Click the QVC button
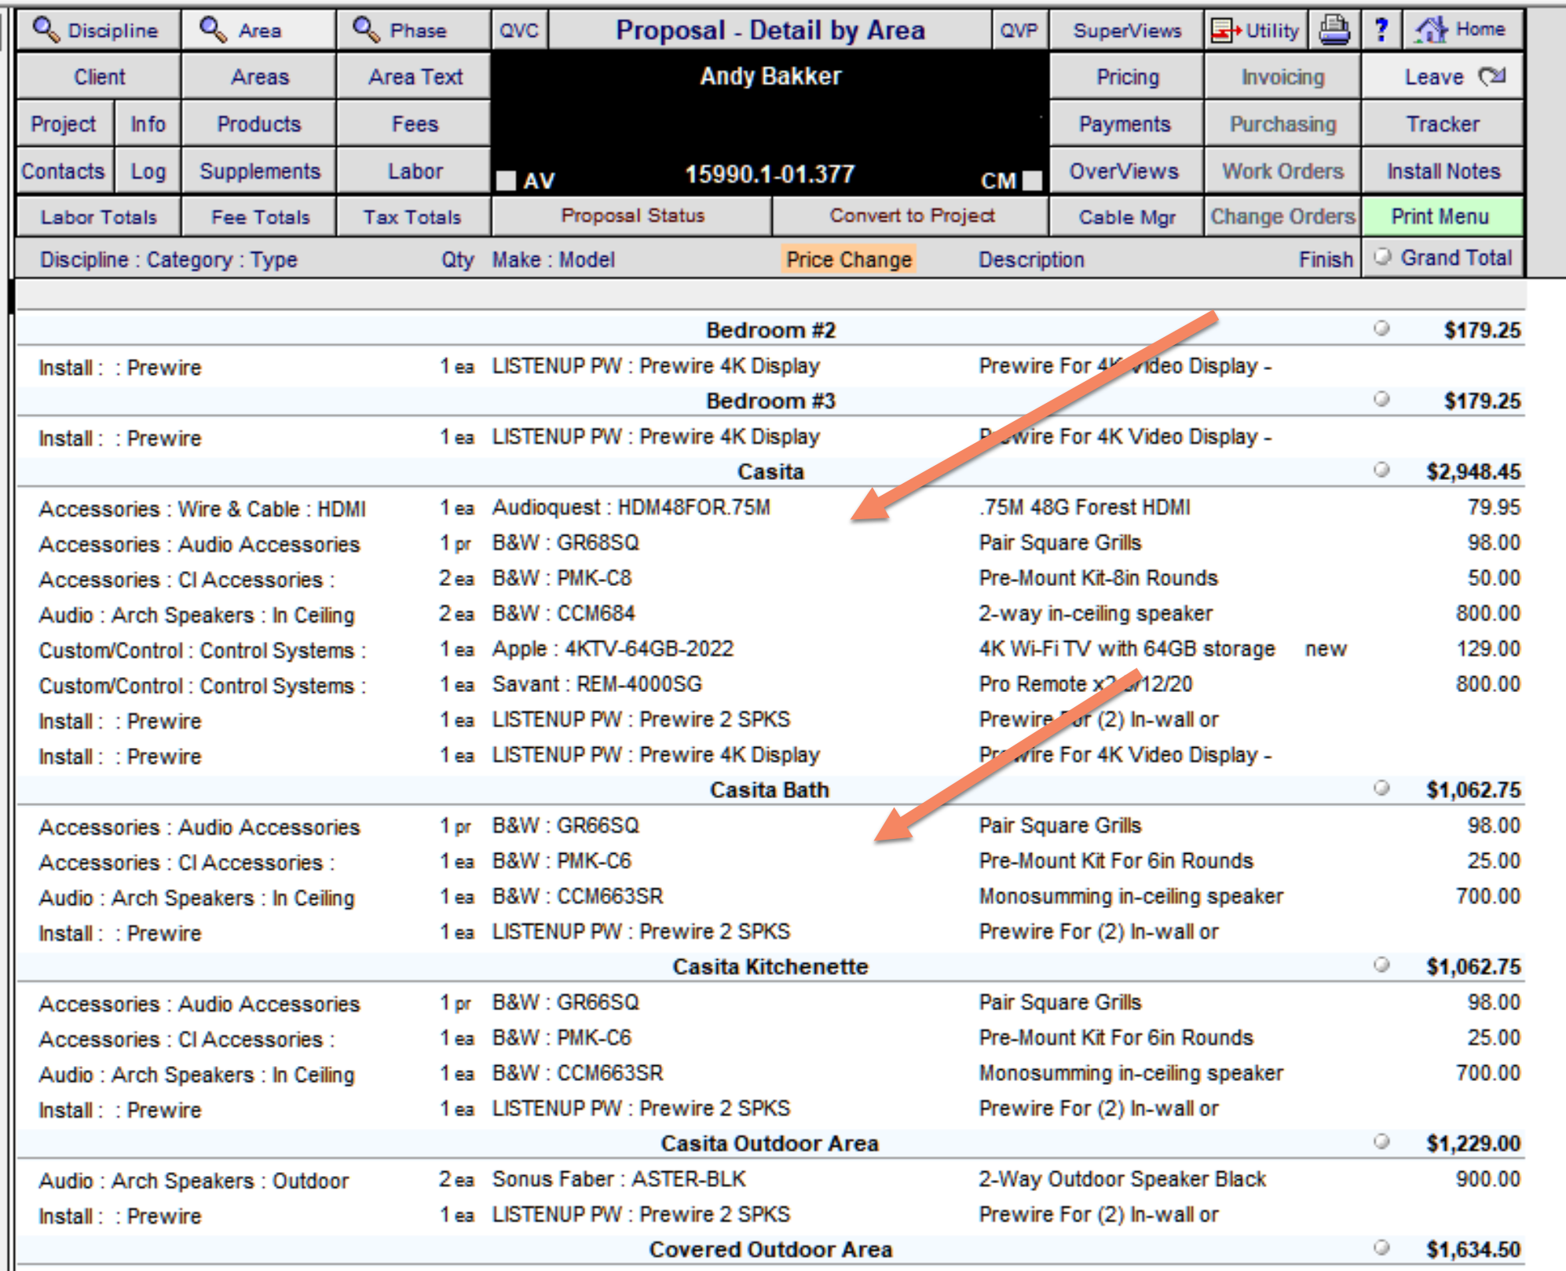This screenshot has height=1271, width=1566. tap(519, 30)
